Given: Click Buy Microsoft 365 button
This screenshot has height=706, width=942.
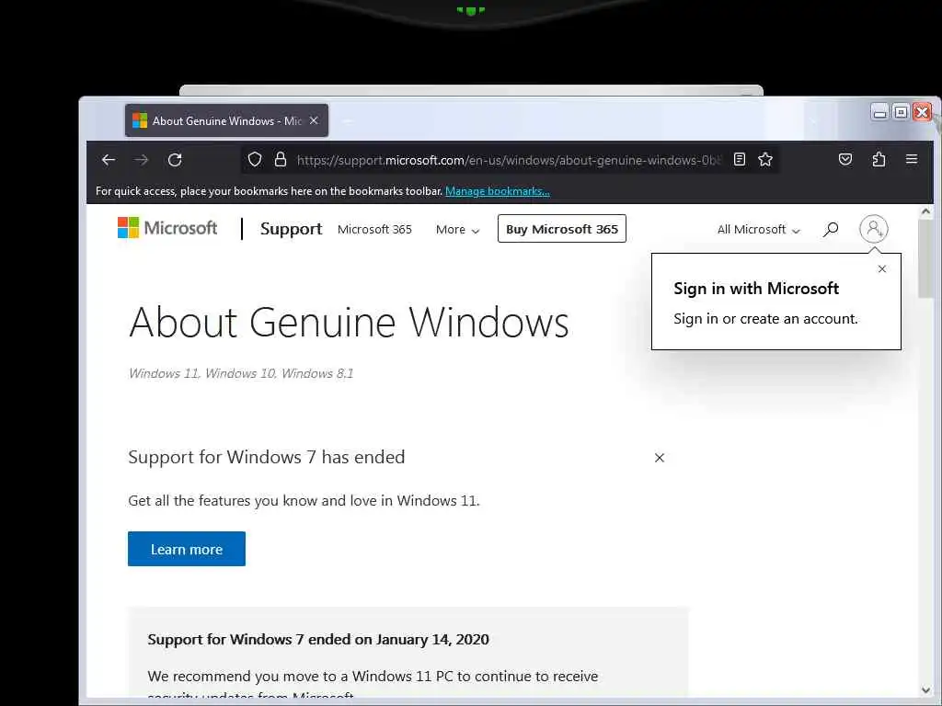Looking at the screenshot, I should (562, 229).
